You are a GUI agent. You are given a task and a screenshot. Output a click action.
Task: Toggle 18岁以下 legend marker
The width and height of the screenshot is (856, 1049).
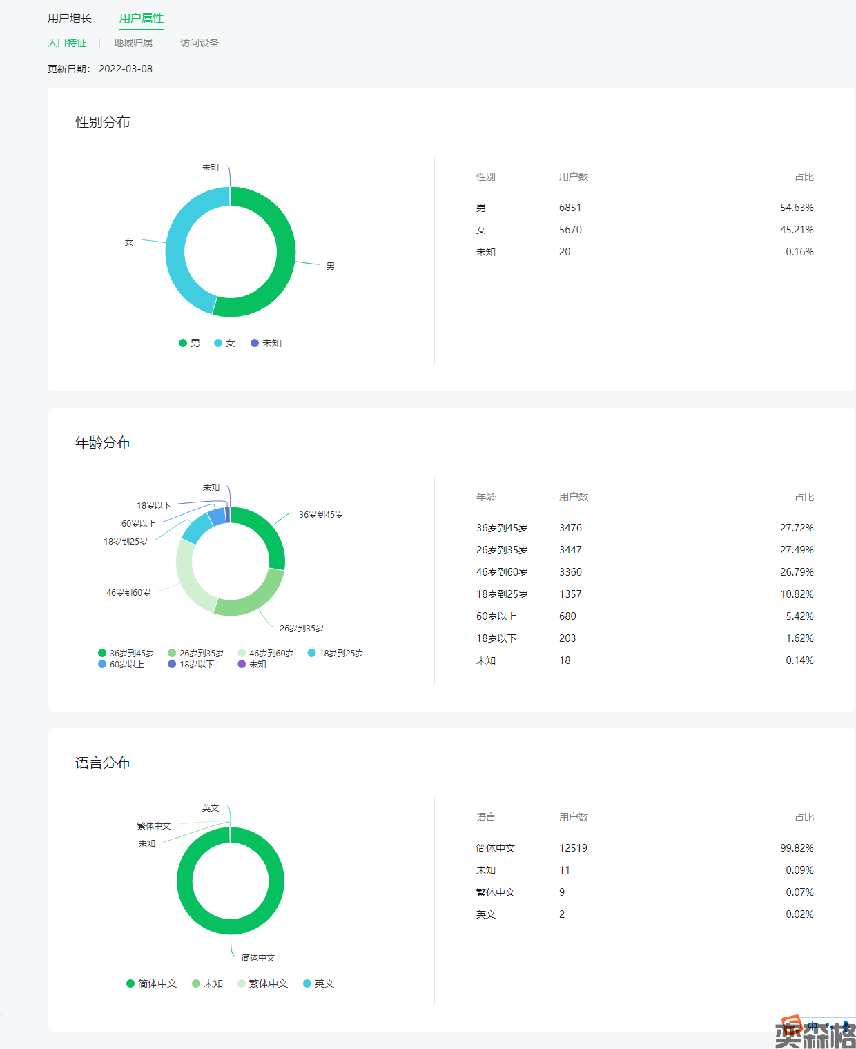pos(172,664)
